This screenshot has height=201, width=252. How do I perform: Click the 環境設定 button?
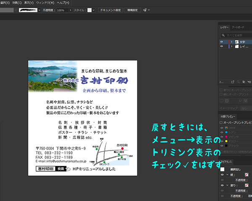tap(132, 10)
